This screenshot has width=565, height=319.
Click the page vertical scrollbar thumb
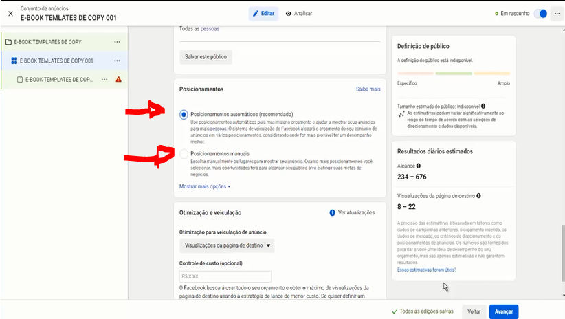[x=563, y=254]
